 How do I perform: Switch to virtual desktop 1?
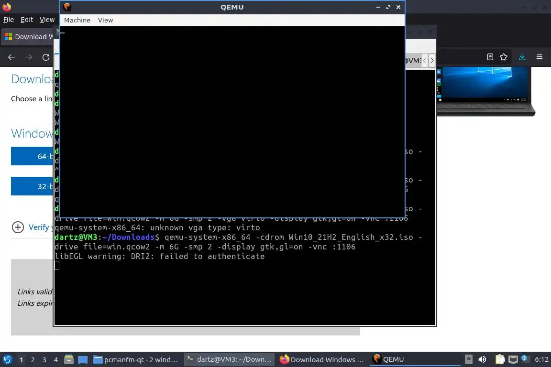click(x=21, y=360)
